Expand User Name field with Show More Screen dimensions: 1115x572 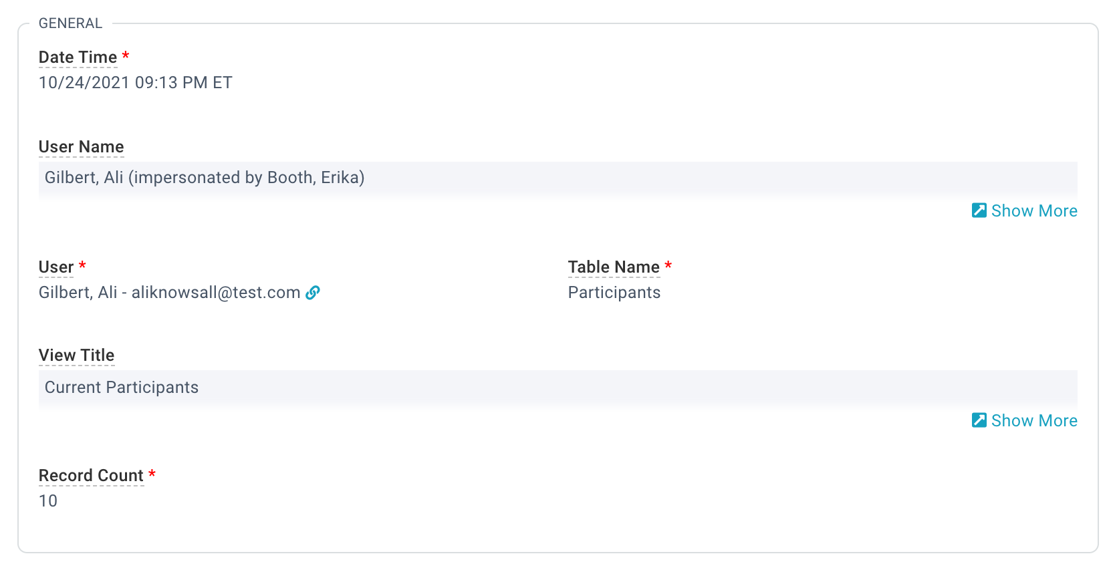pyautogui.click(x=1024, y=210)
